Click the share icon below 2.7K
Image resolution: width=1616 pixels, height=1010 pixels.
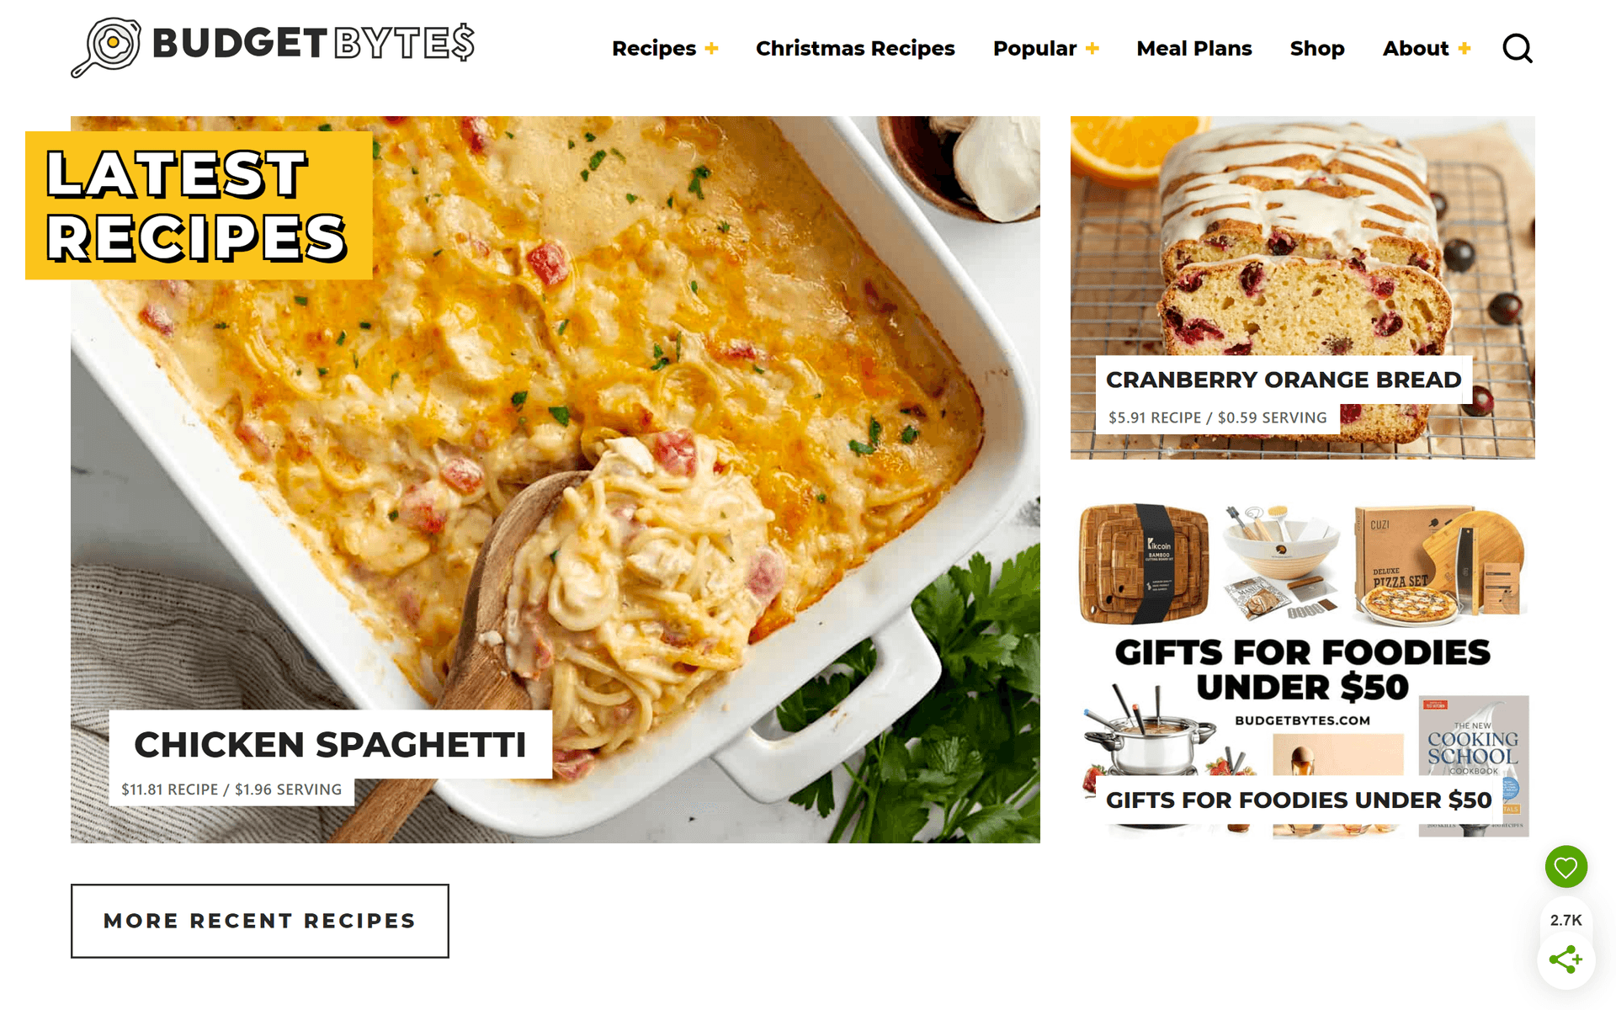1565,959
